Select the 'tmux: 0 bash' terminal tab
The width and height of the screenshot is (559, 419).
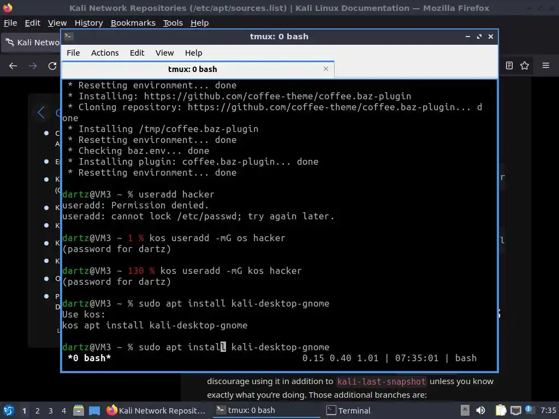tap(198, 69)
